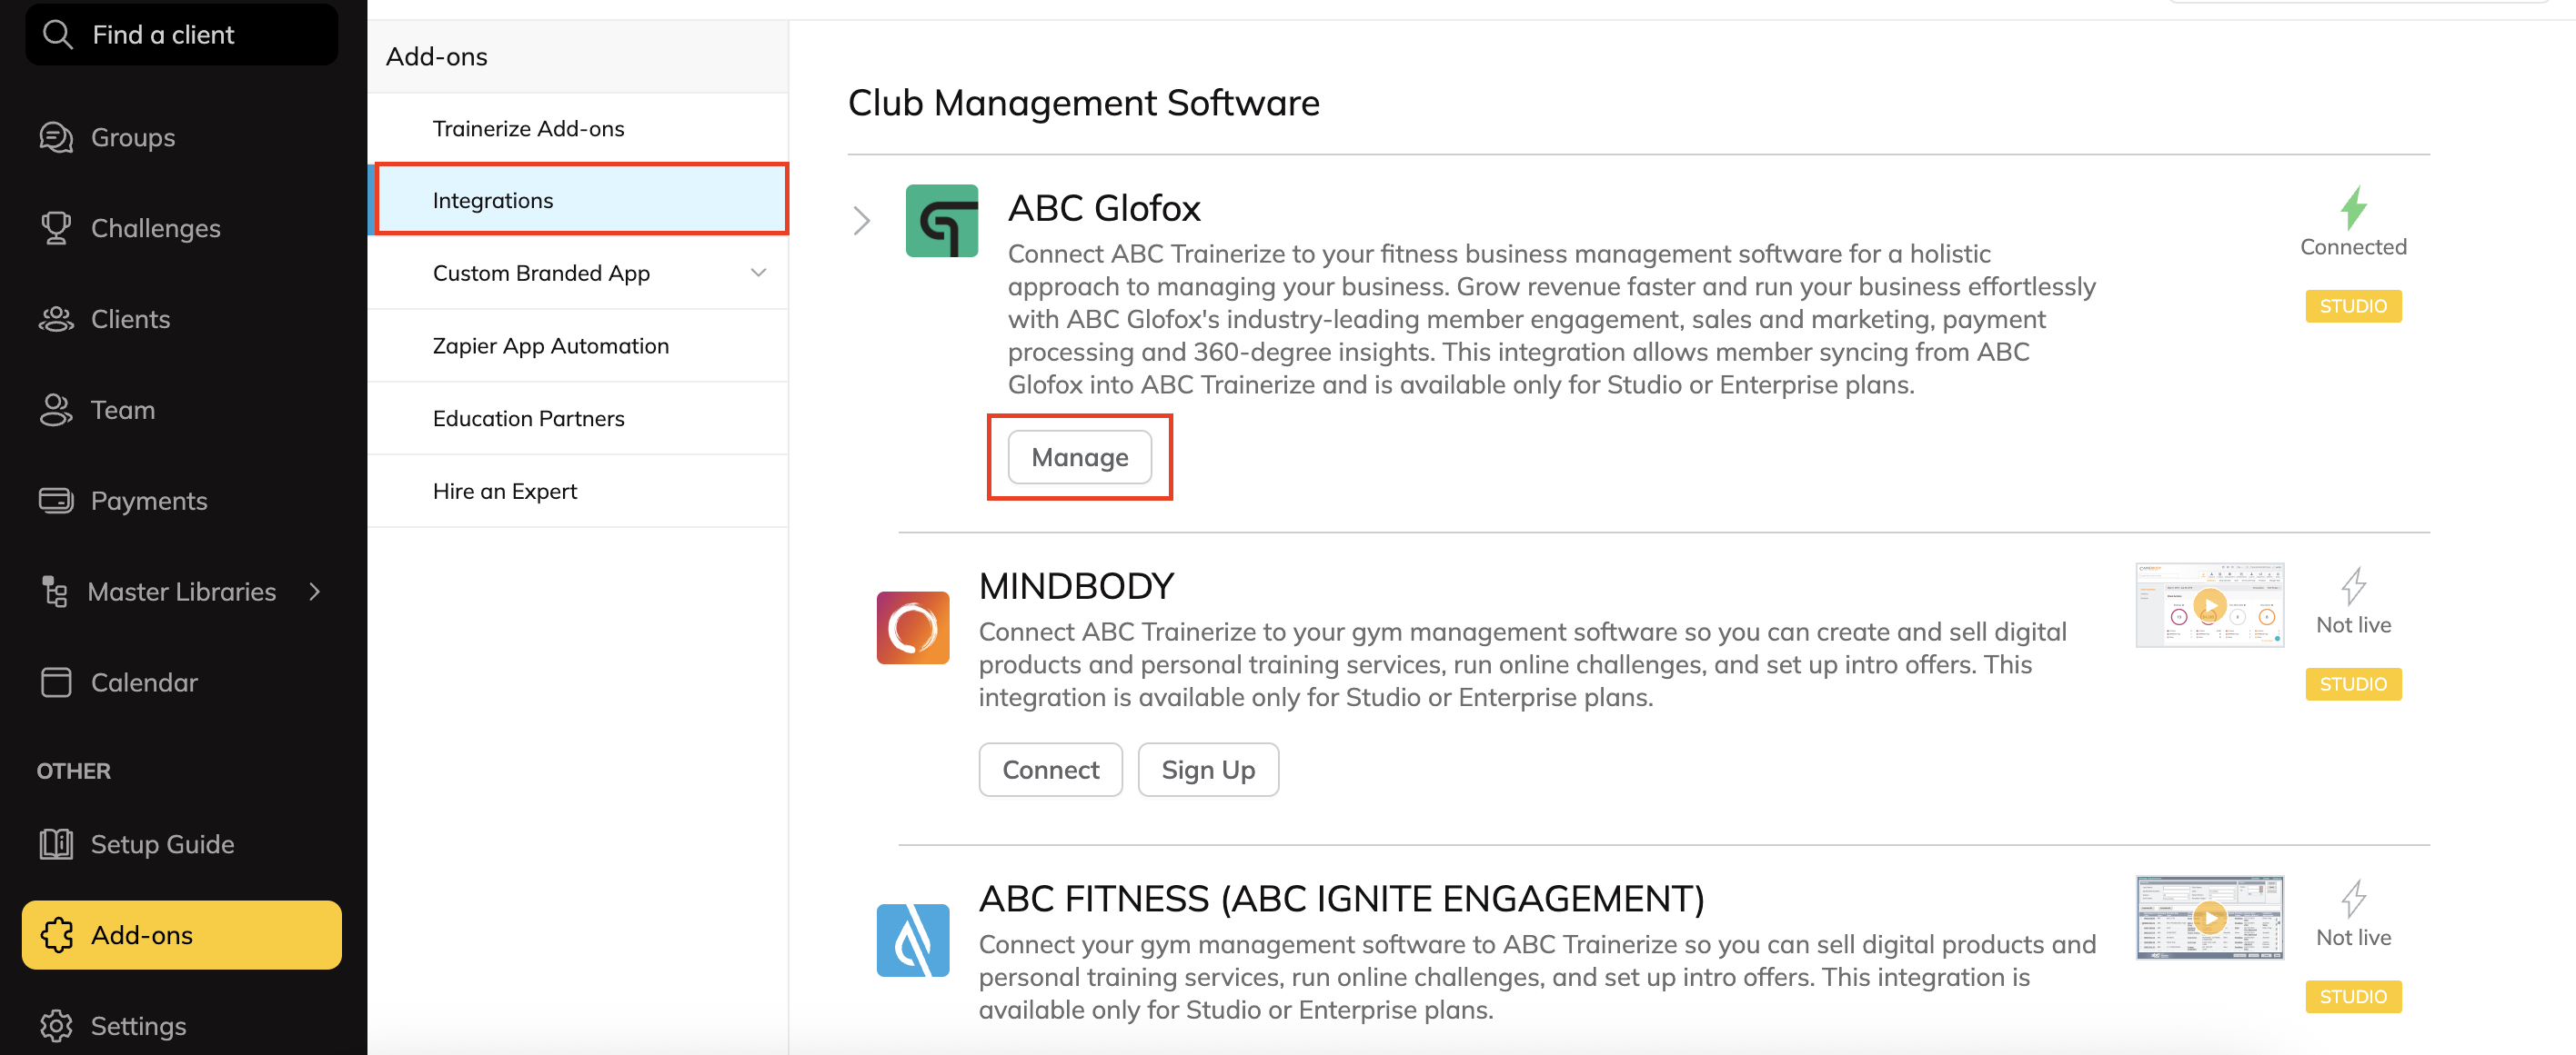Image resolution: width=2576 pixels, height=1055 pixels.
Task: Focus the Find a client search field
Action: click(181, 35)
